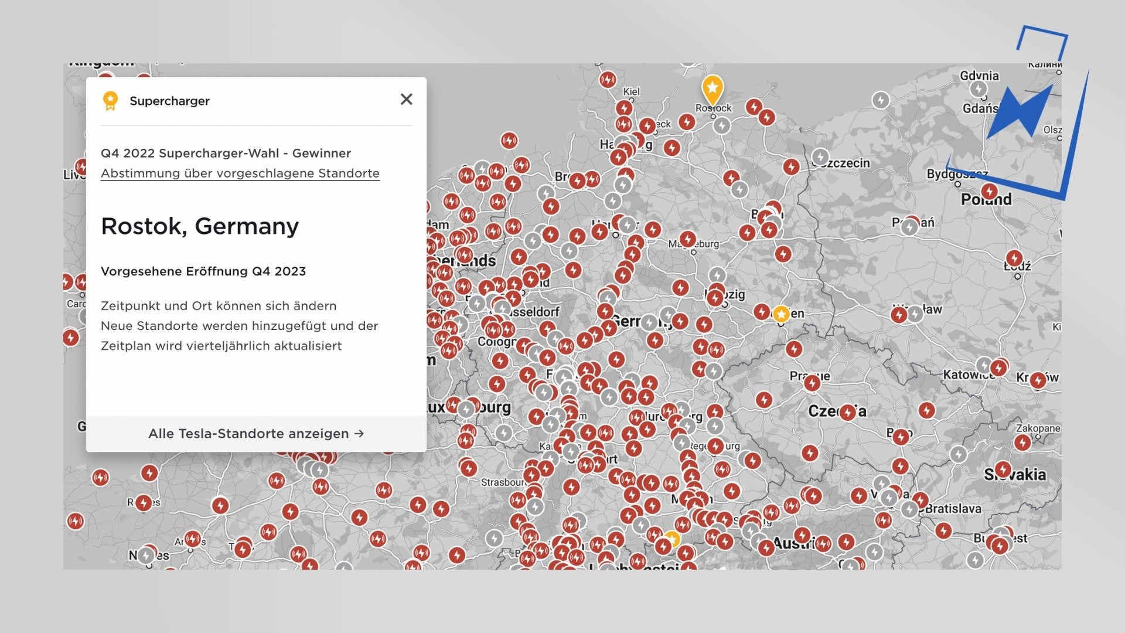
Task: Click the red Supercharger pin at Magdeburg
Action: coord(688,239)
